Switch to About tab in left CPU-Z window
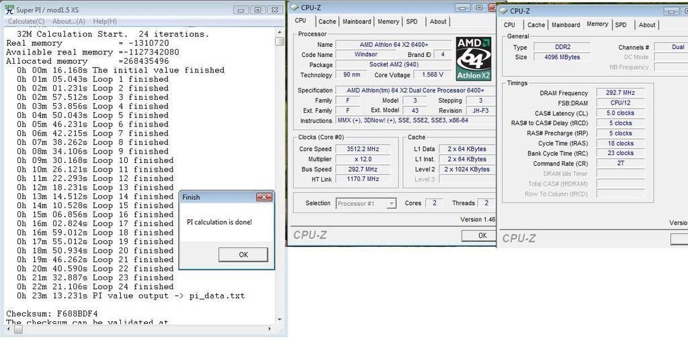Screen dimensions: 688x340 coord(438,21)
